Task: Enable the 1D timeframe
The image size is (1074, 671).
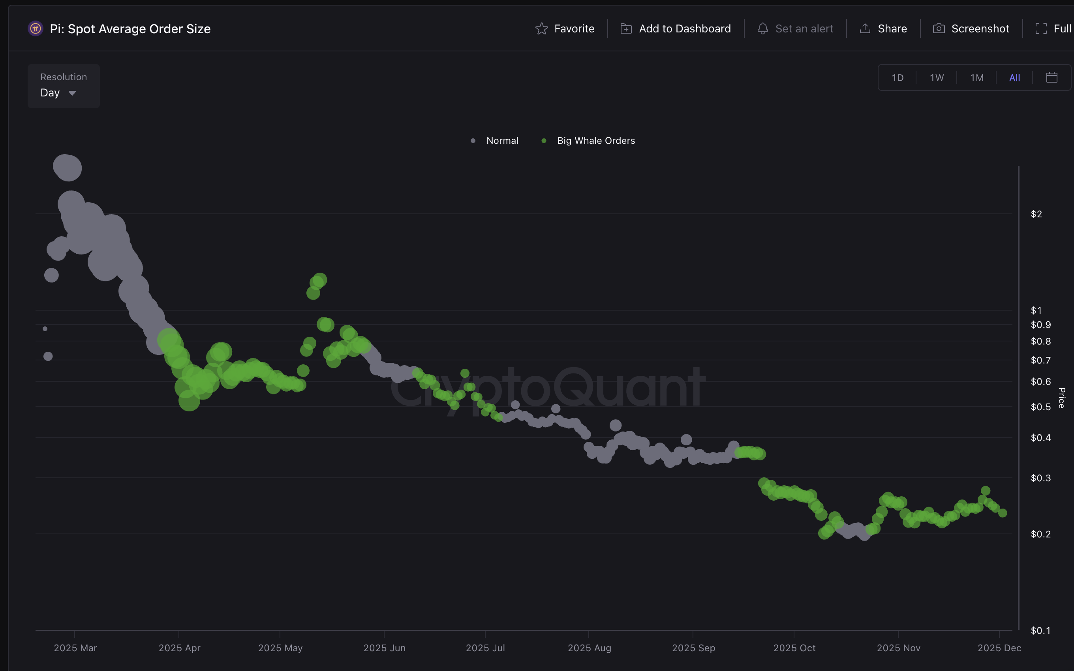Action: pos(898,77)
